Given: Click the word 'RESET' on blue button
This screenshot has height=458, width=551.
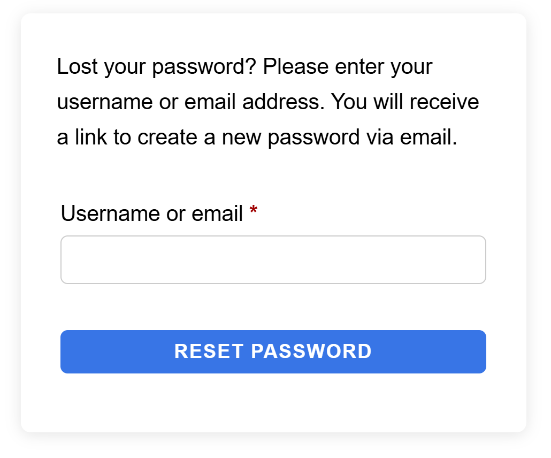Looking at the screenshot, I should (209, 352).
